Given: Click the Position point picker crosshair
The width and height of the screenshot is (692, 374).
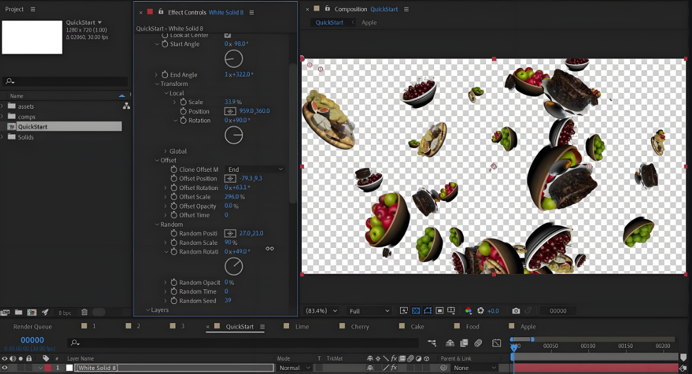Looking at the screenshot, I should 230,111.
